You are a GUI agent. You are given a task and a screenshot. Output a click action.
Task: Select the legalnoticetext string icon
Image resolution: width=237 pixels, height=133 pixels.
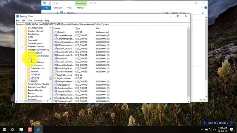tap(56, 78)
